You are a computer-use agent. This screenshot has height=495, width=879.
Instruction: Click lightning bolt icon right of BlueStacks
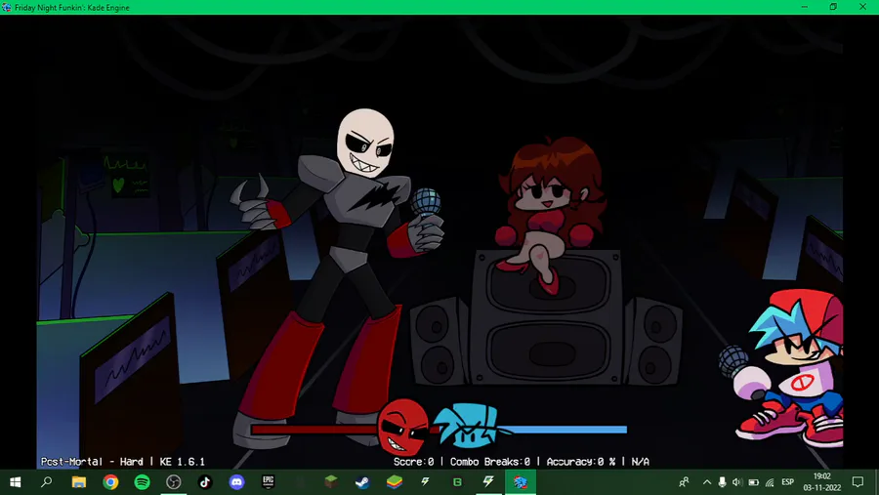click(426, 481)
